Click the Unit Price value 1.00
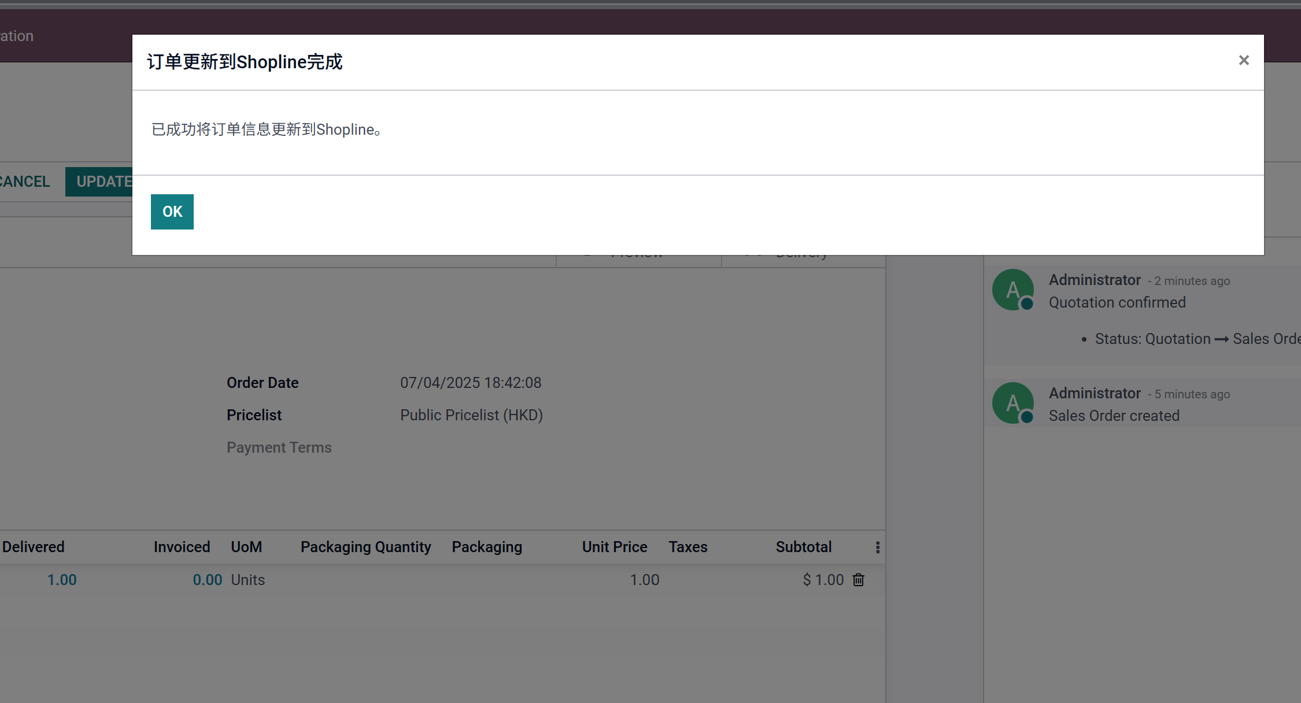 (645, 580)
